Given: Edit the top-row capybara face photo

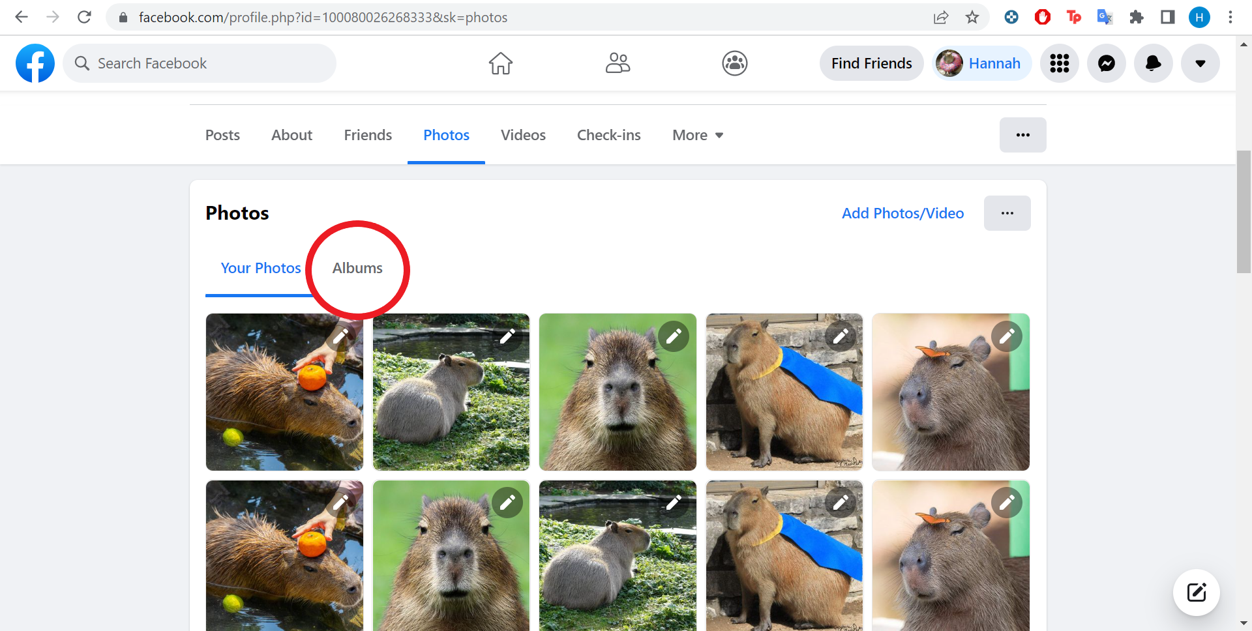Looking at the screenshot, I should 674,336.
